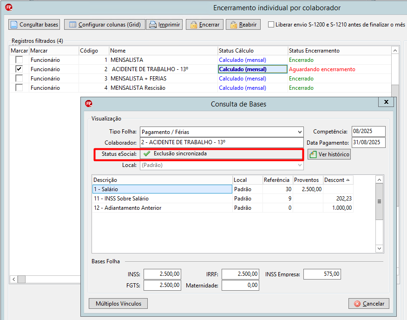Screen dimensions: 407x320
Task: Click Status Encerramento column header
Action: click(x=340, y=51)
